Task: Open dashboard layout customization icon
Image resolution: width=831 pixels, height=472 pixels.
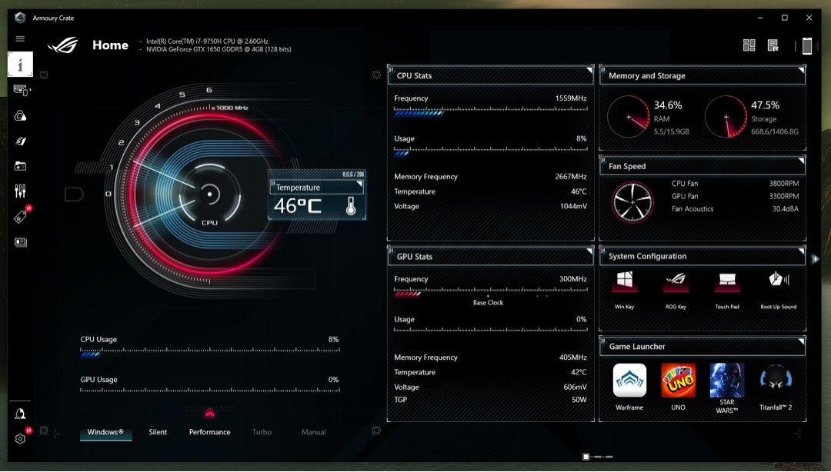Action: (749, 45)
